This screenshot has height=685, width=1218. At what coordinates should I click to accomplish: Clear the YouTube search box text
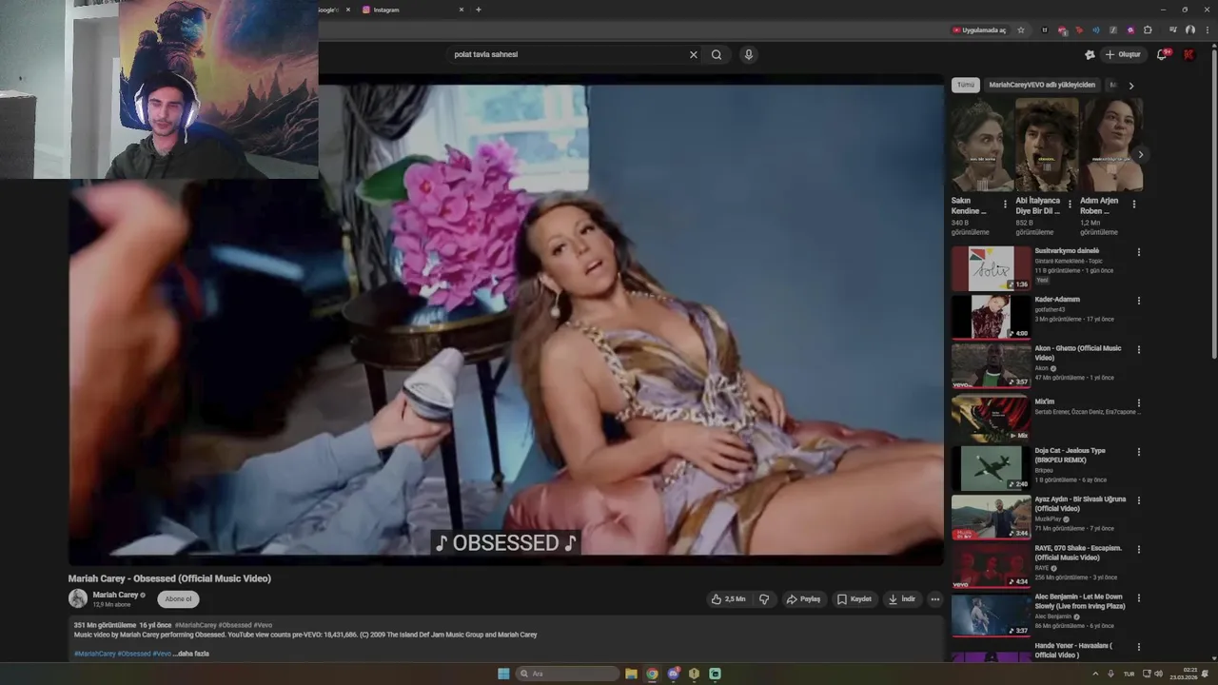click(694, 54)
